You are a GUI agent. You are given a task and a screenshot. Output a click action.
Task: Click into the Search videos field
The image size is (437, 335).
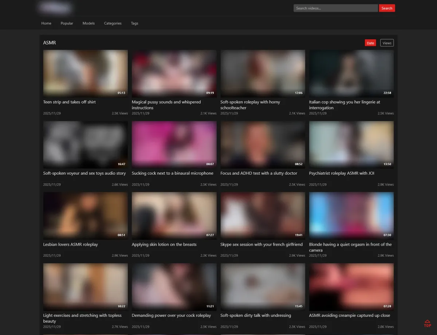tap(335, 8)
